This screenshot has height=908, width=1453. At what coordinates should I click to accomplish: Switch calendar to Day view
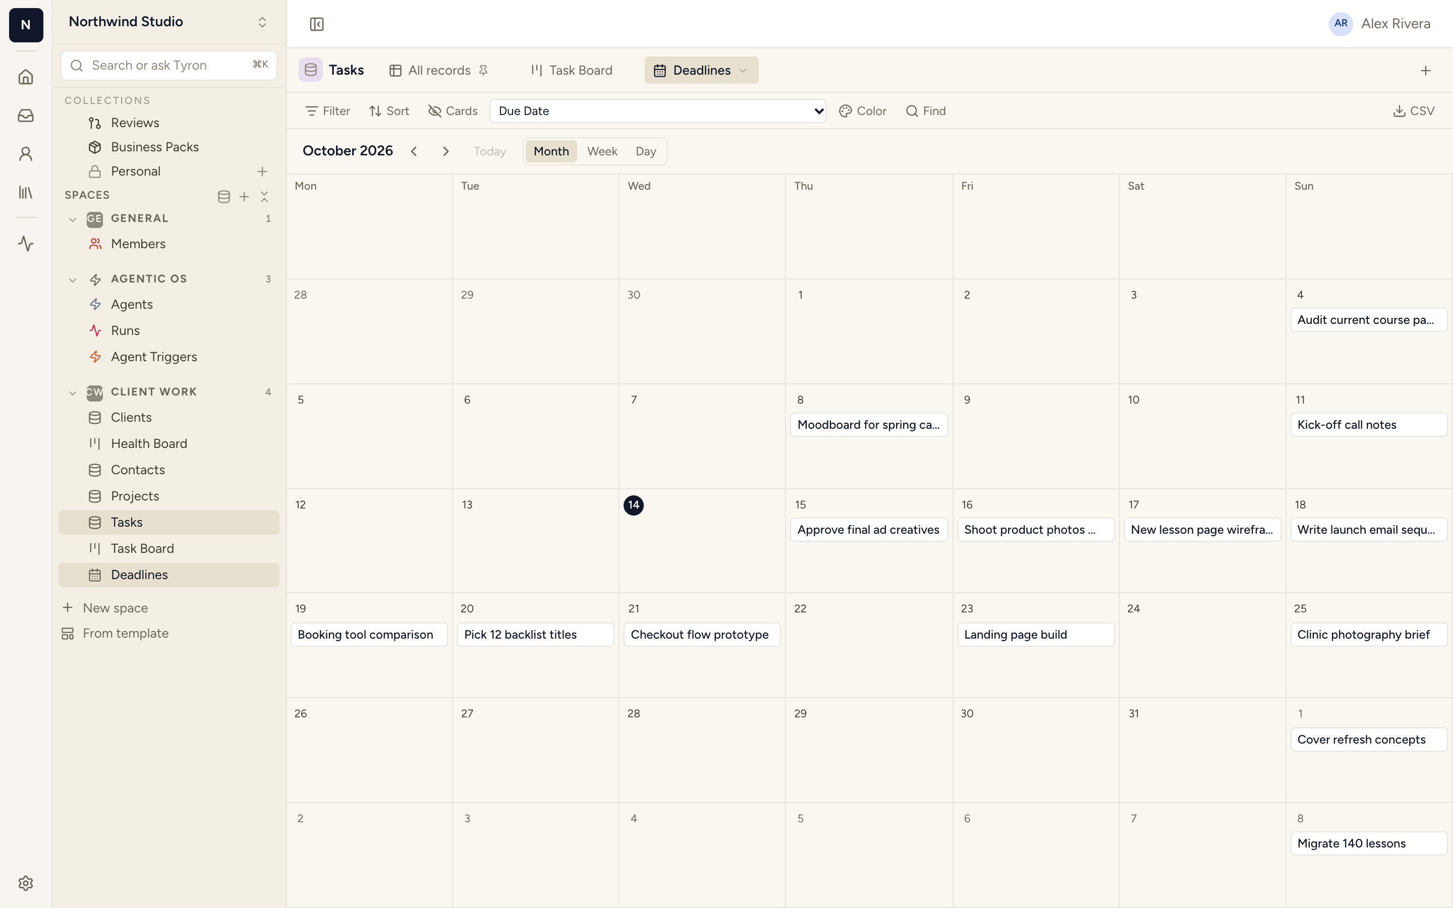tap(646, 151)
